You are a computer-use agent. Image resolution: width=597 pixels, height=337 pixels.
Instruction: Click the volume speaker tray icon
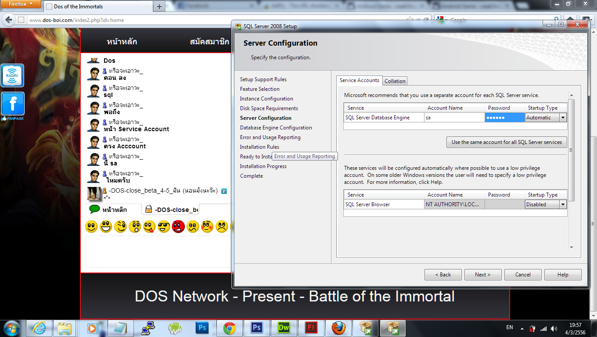point(554,328)
